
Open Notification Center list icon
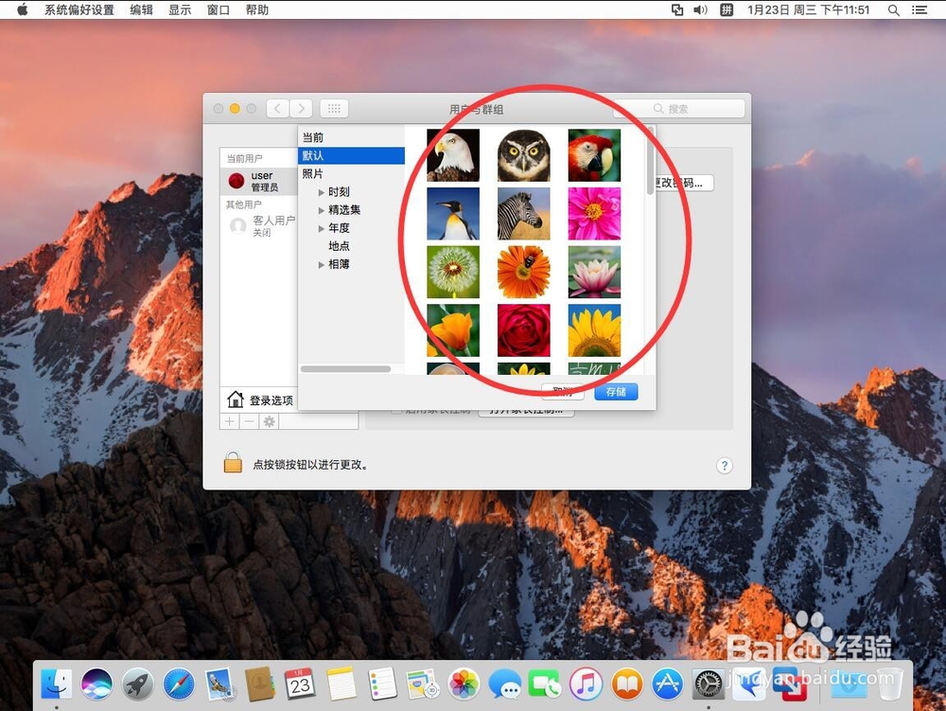pyautogui.click(x=920, y=9)
